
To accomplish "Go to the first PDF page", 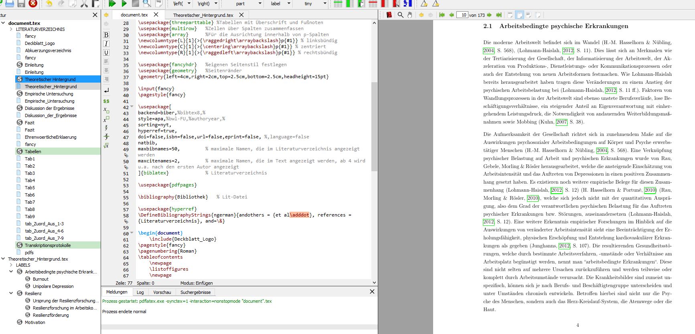I will click(x=442, y=15).
